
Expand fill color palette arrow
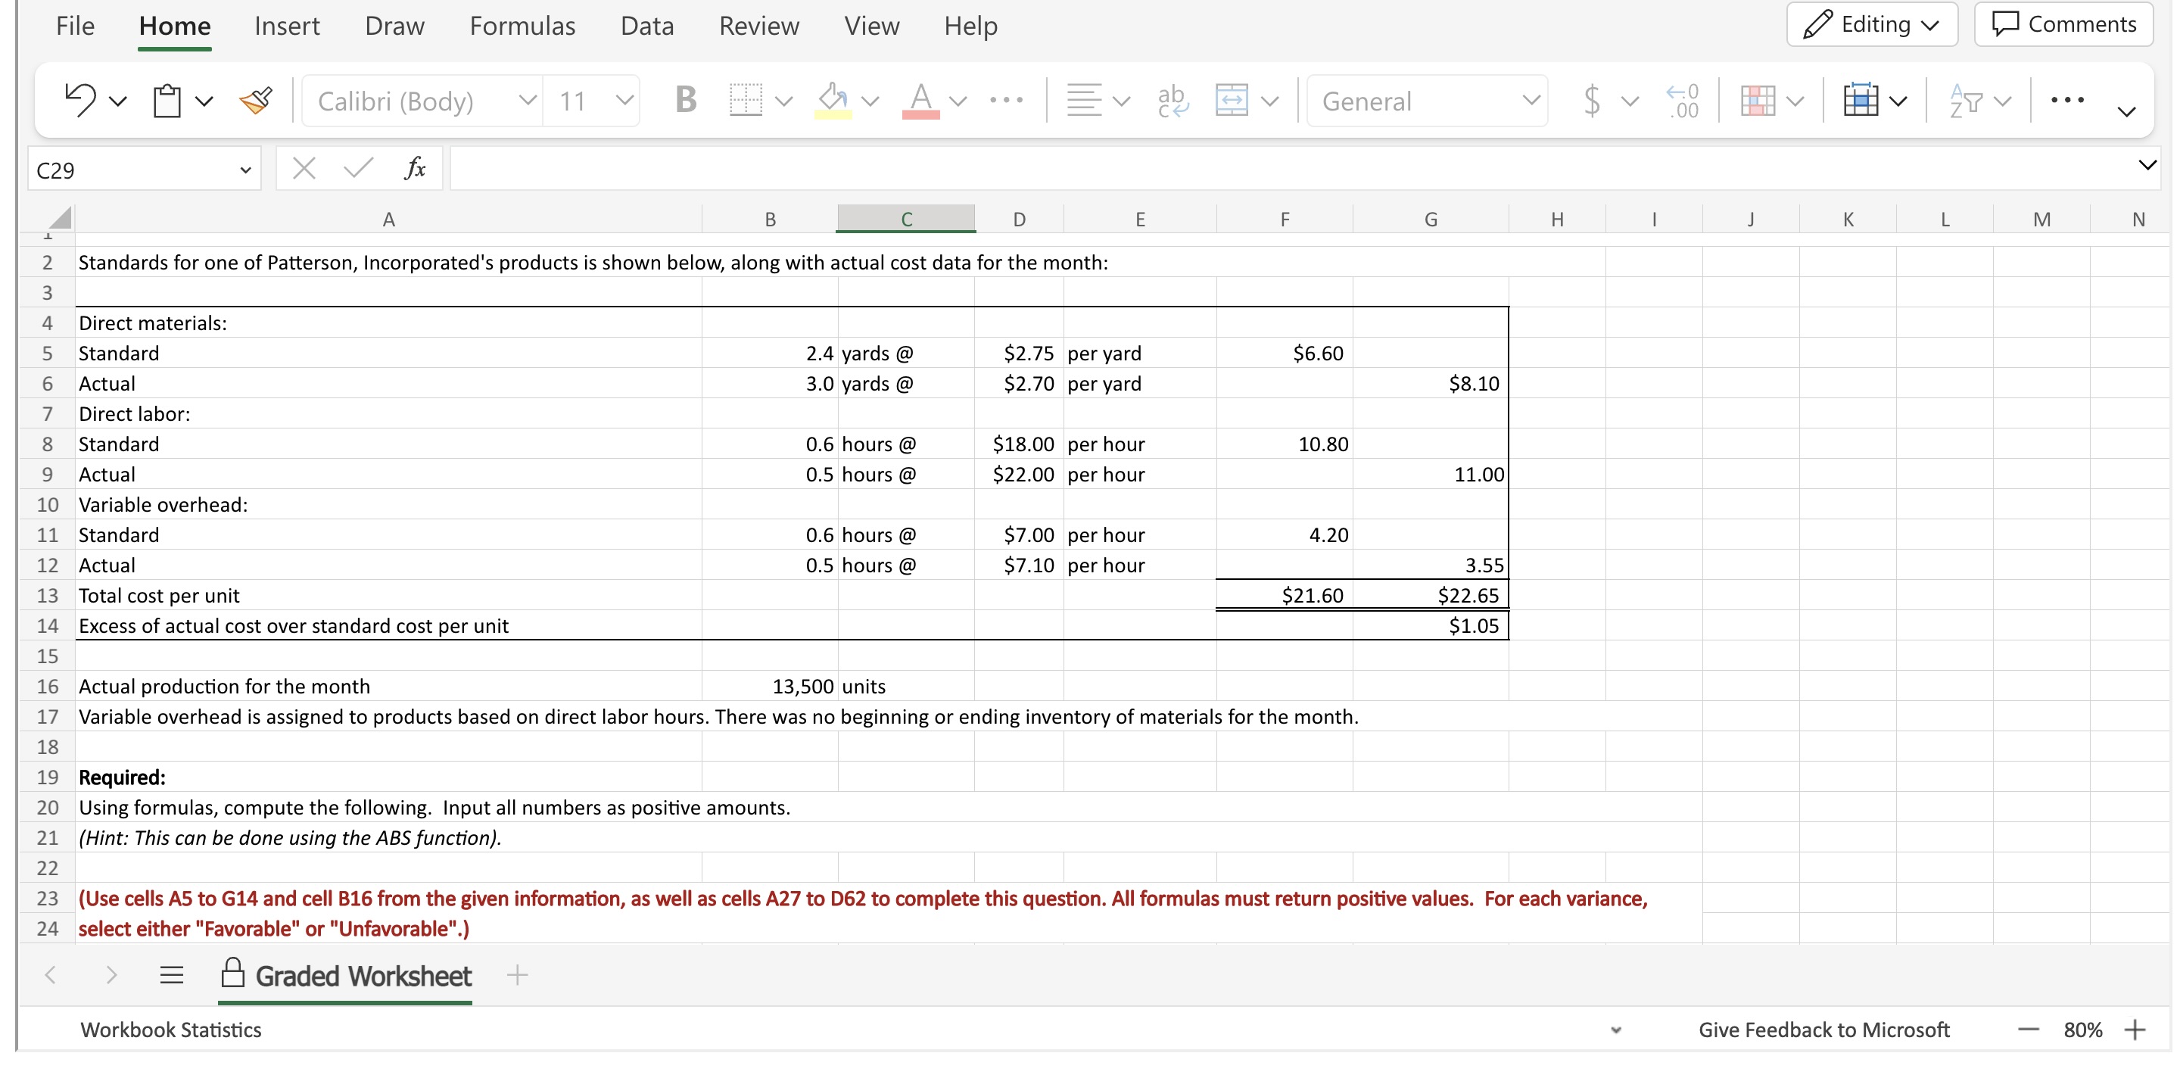[870, 101]
